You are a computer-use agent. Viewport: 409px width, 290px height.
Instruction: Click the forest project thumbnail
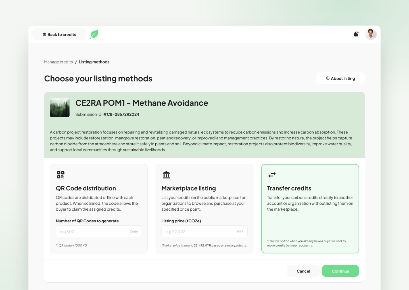pyautogui.click(x=60, y=107)
